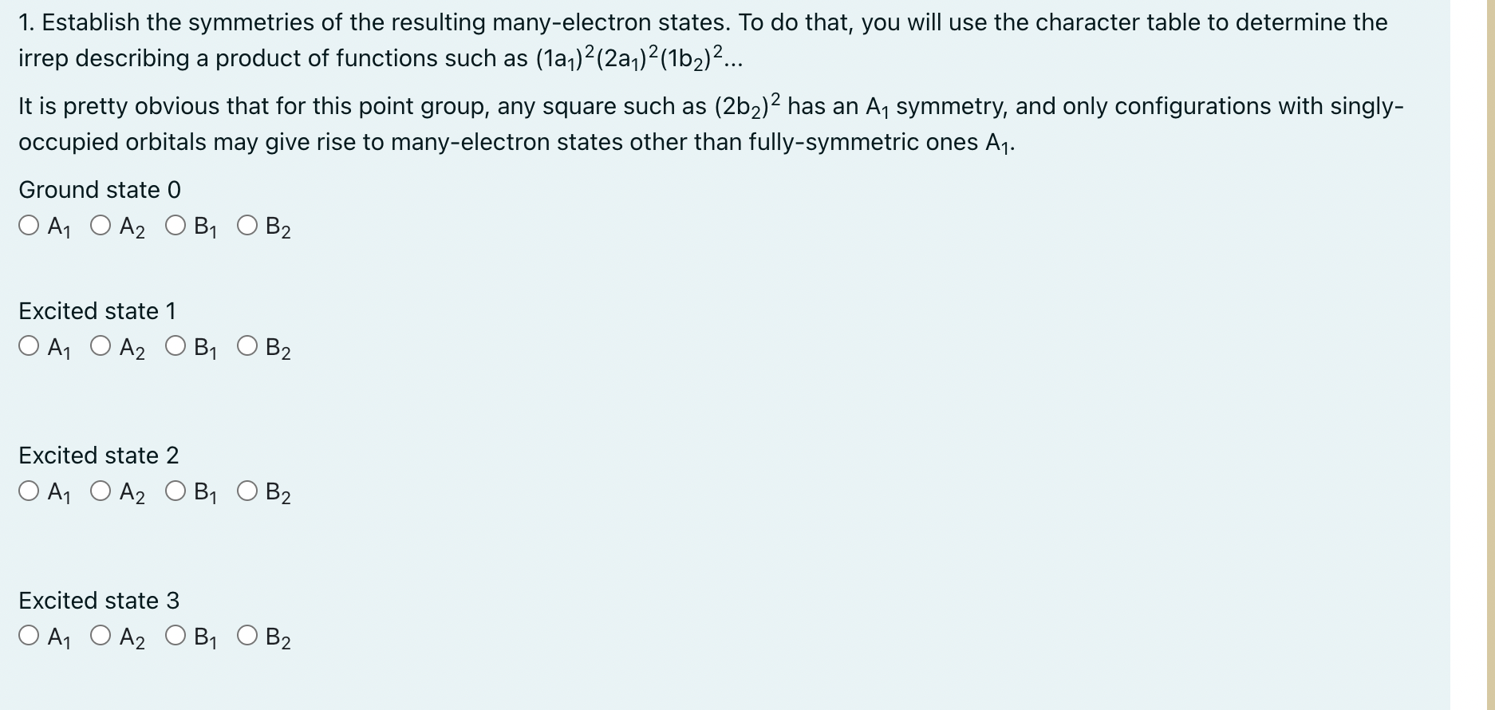Viewport: 1495px width, 710px height.
Task: Select B₁ for Excited state 2
Action: click(174, 492)
